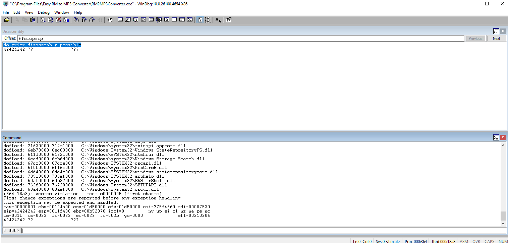Click the Restart debugging toolbar icon
508x243 pixels.
click(50, 20)
